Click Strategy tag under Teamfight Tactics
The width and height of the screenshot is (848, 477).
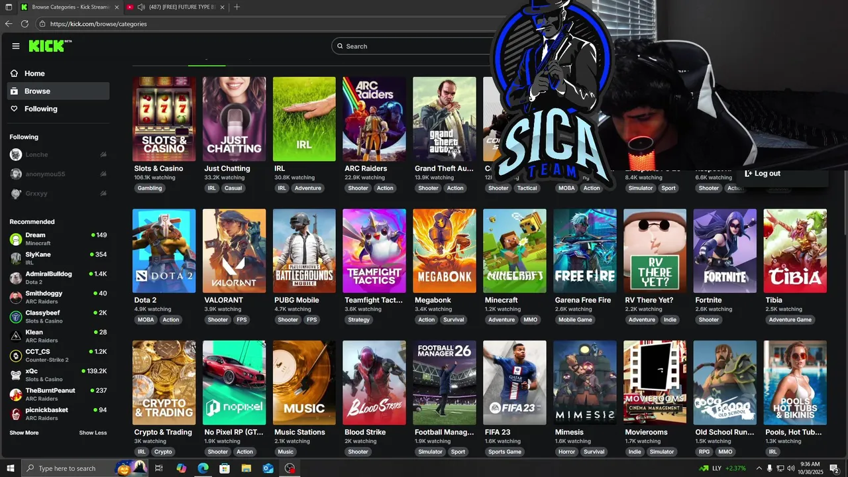(x=359, y=320)
